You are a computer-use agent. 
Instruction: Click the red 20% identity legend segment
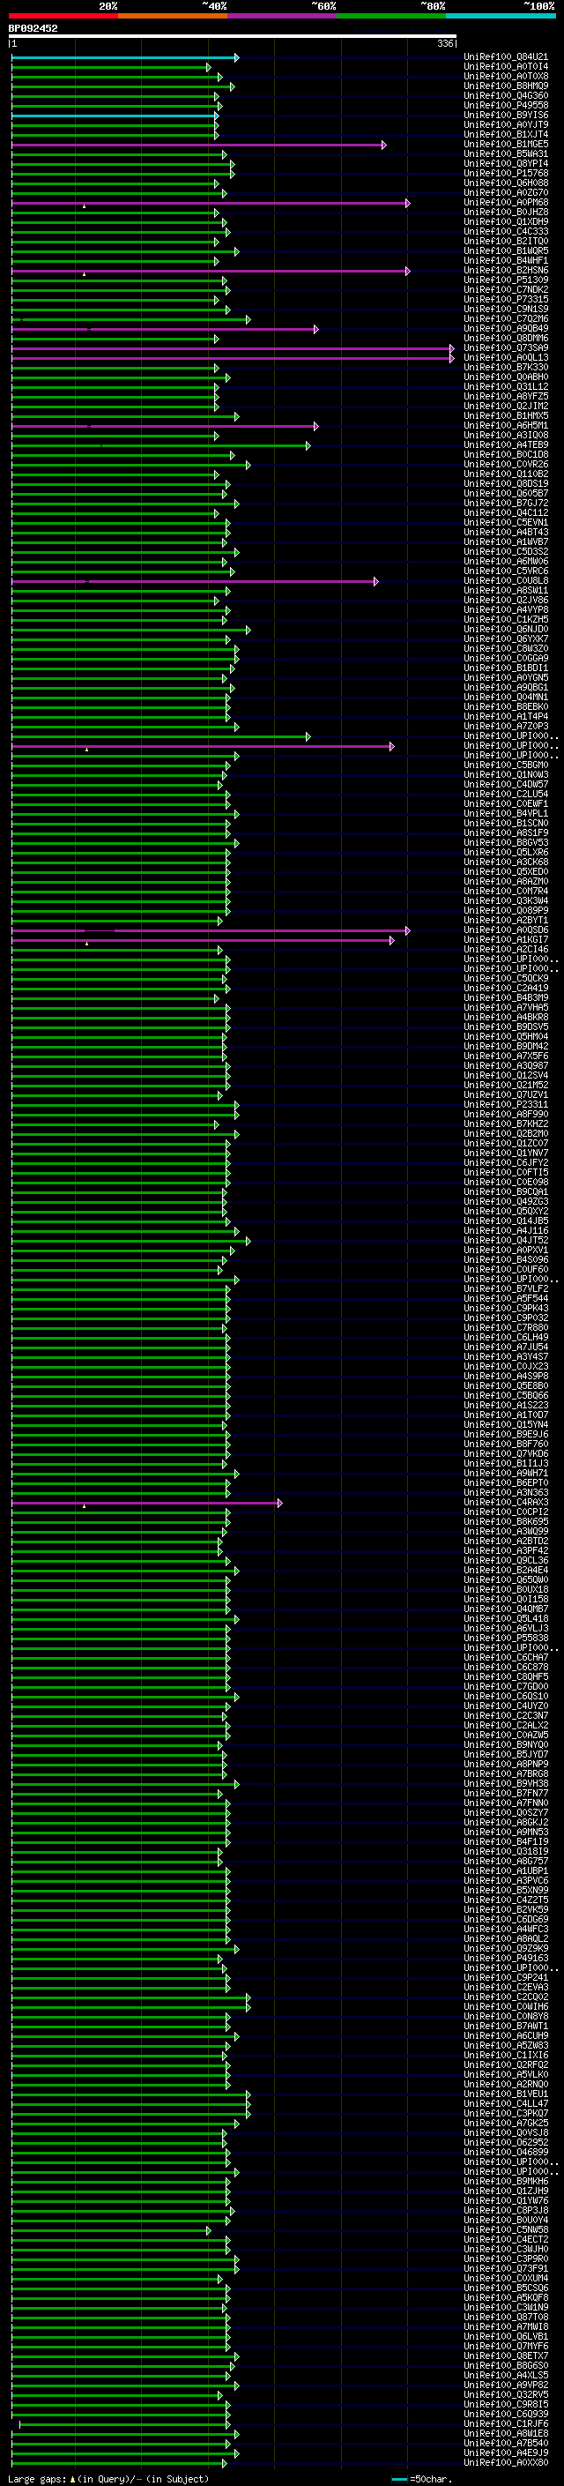click(x=63, y=16)
